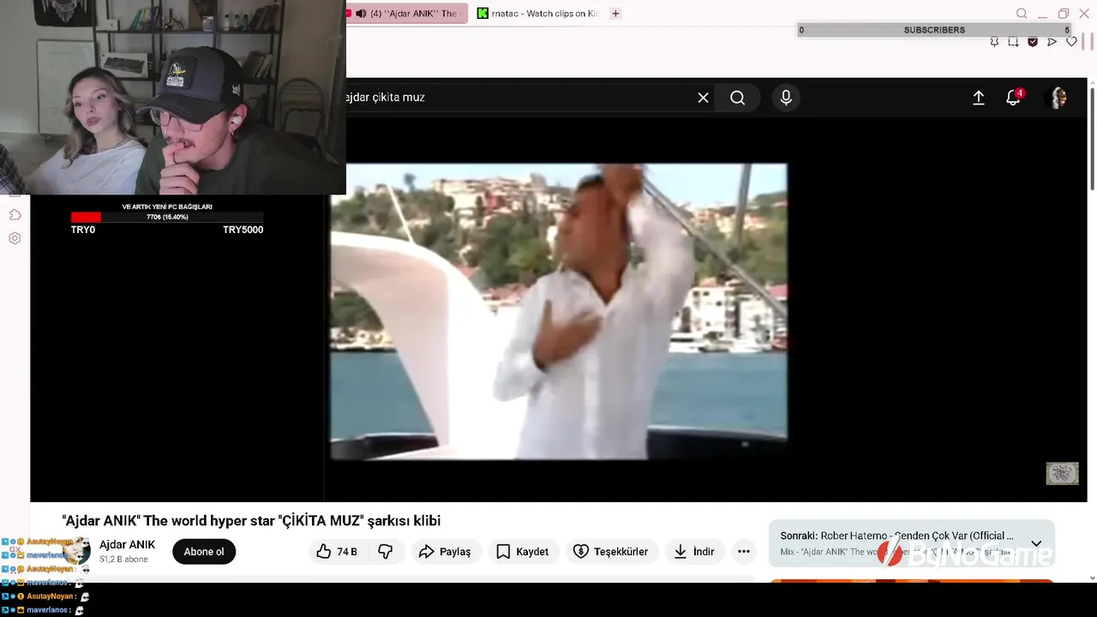1097x617 pixels.
Task: Download video with the İndir button
Action: (693, 552)
